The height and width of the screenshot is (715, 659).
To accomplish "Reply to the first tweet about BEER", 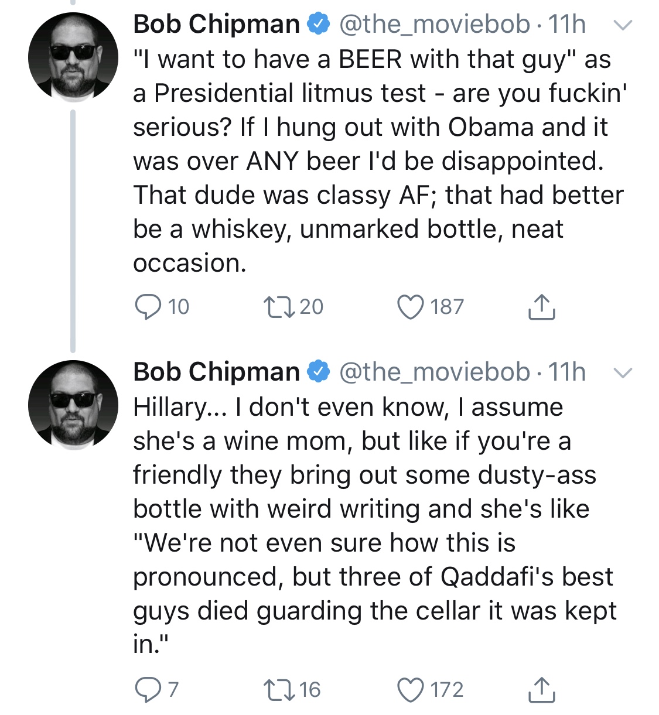I will 148,307.
